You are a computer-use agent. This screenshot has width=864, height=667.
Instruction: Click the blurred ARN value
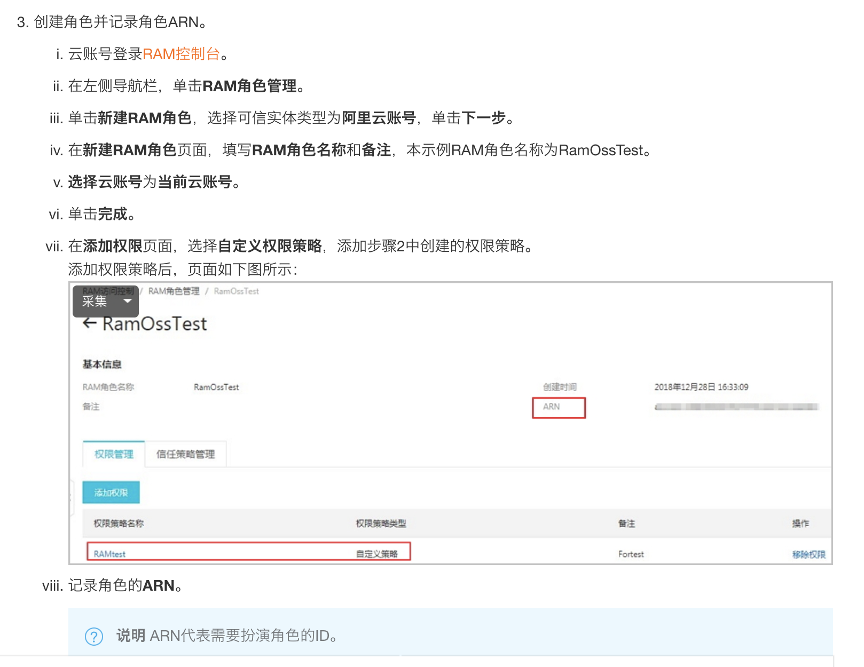coord(736,407)
